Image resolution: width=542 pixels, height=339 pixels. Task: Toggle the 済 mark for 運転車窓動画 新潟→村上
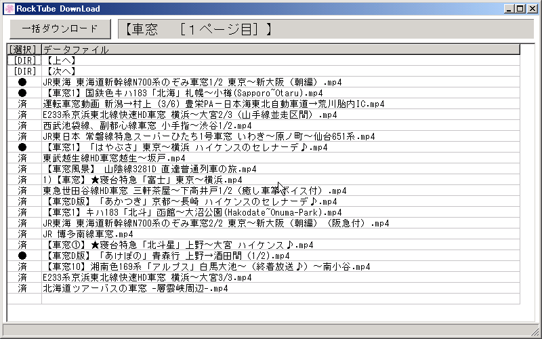[22, 104]
